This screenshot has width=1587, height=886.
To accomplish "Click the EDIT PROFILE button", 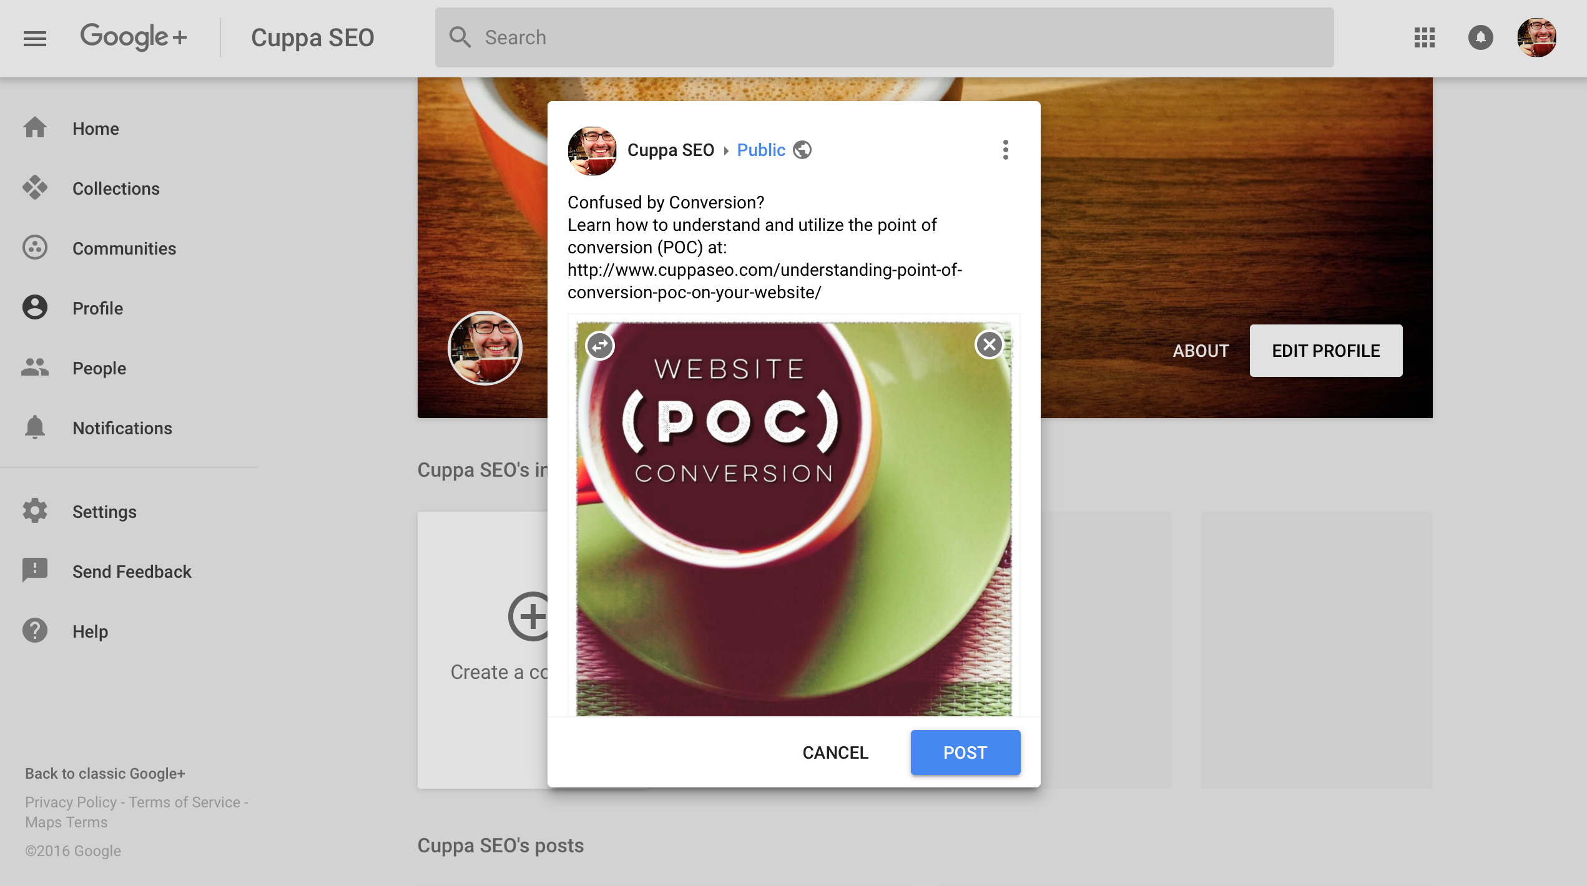I will coord(1326,351).
